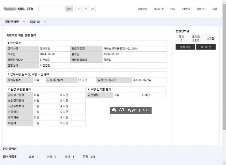The image size is (226, 165).
Task: Click the 6 시간 value in 신규설치 row
Action: (x=64, y=112)
